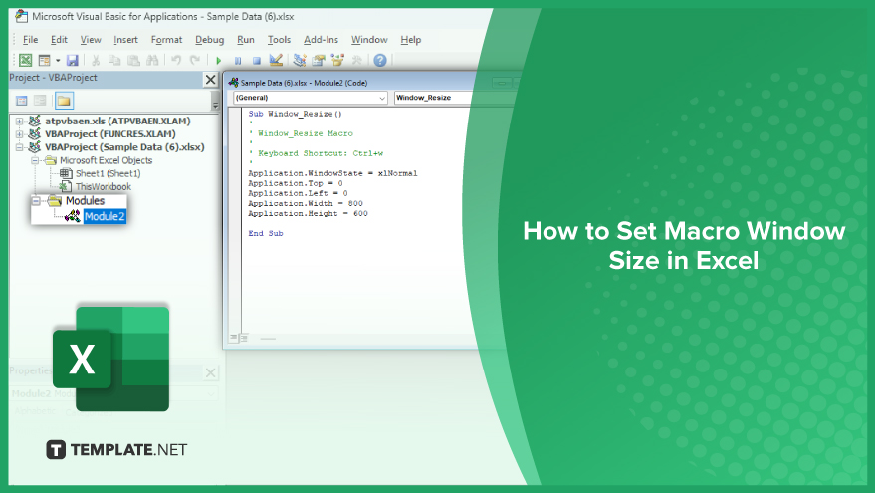Open Project Explorer toolbar icon
The height and width of the screenshot is (493, 875).
pyautogui.click(x=300, y=60)
